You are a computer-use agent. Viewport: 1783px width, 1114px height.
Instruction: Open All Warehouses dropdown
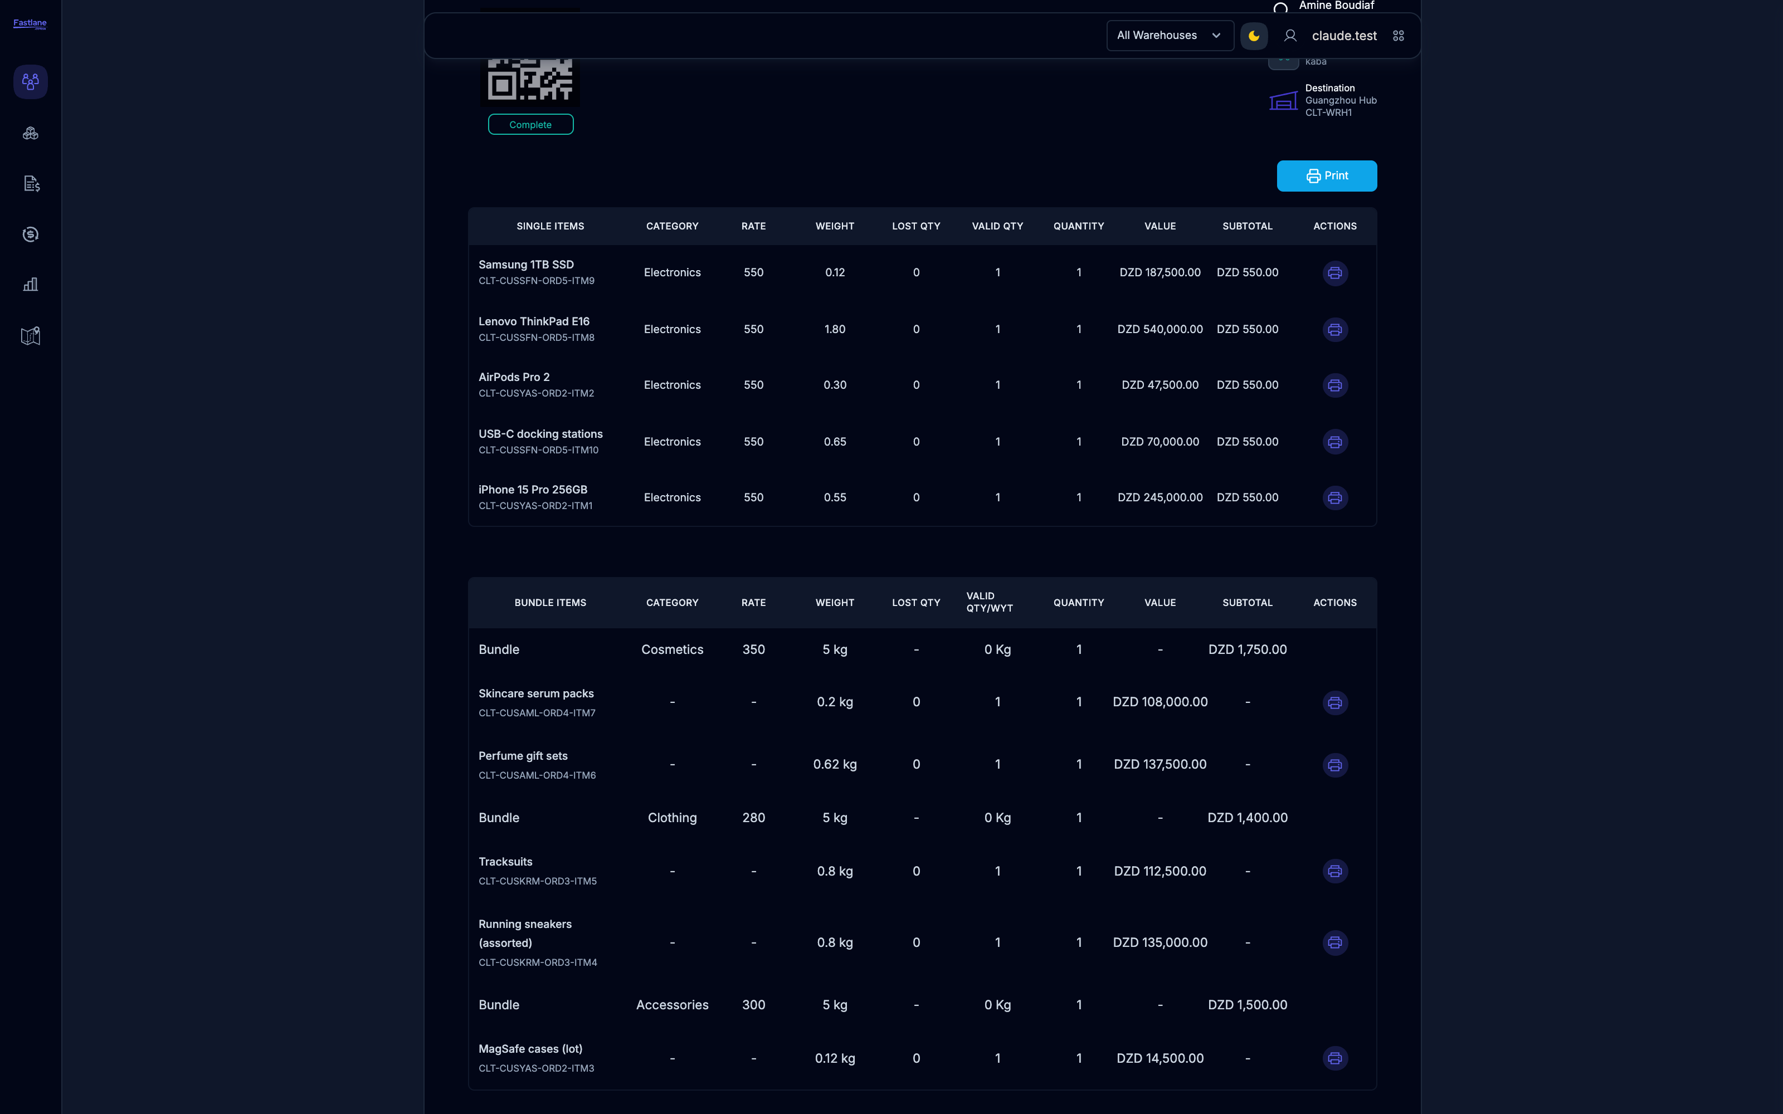(1170, 35)
